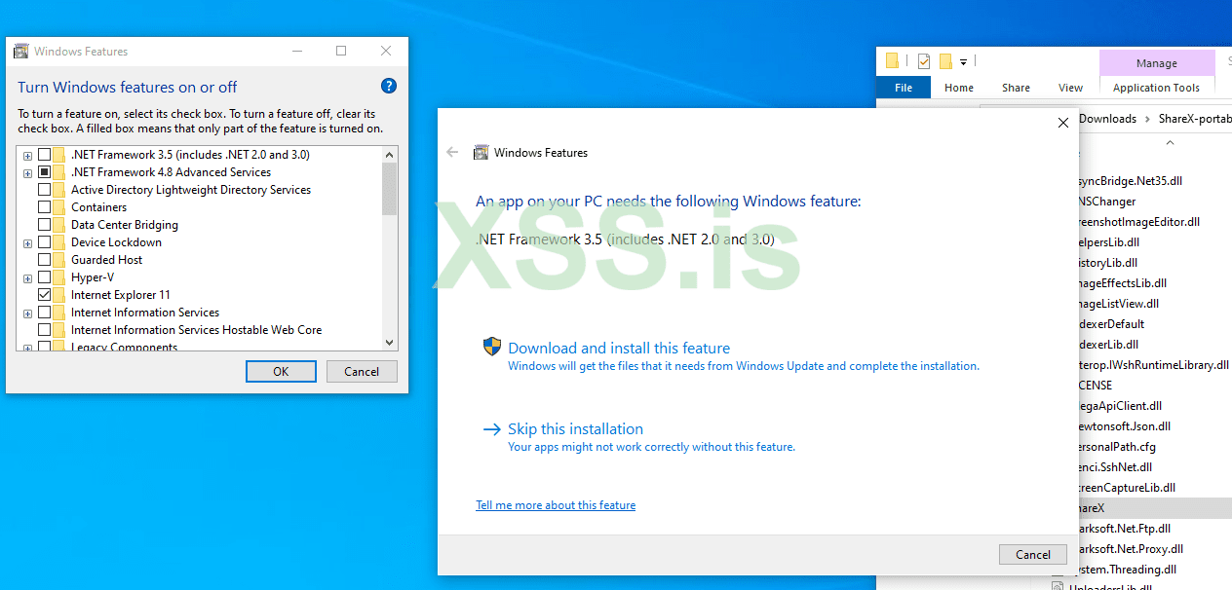Toggle the .NET Framework 4.8 Advanced Services checkbox
Viewport: 1232px width, 590px height.
[44, 172]
